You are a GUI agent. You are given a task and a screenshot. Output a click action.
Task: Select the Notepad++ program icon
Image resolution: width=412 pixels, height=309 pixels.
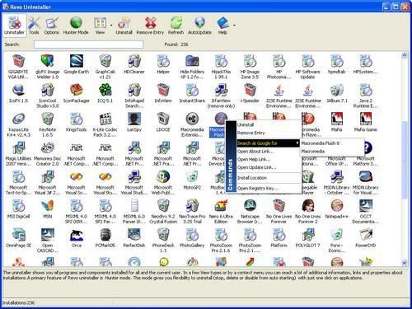coord(337,209)
